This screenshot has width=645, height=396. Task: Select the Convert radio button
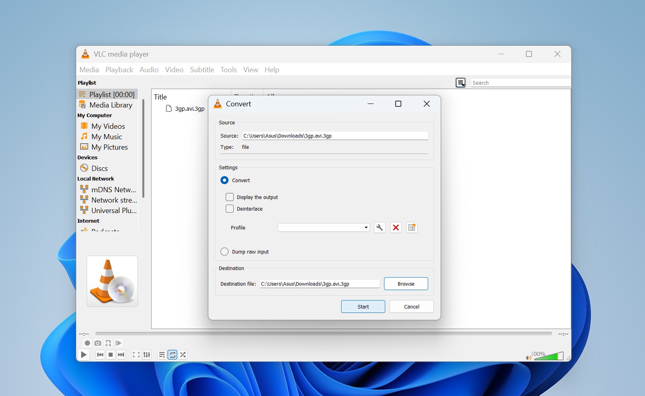[224, 180]
